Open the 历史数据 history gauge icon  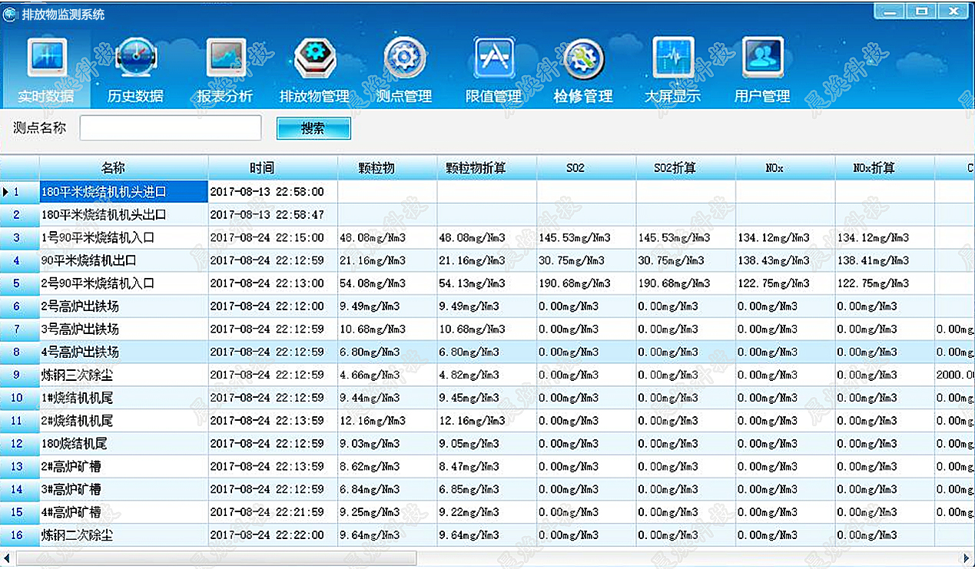pyautogui.click(x=135, y=60)
